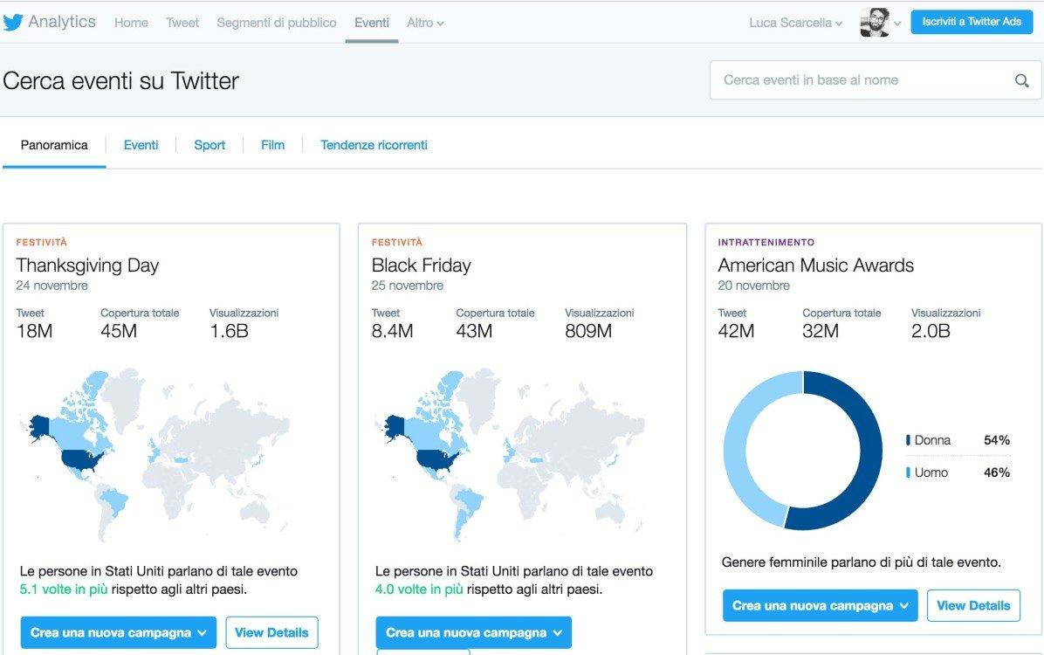Open the Tendenze ricorrenti tab
Screen dimensions: 1044x655
(x=374, y=145)
